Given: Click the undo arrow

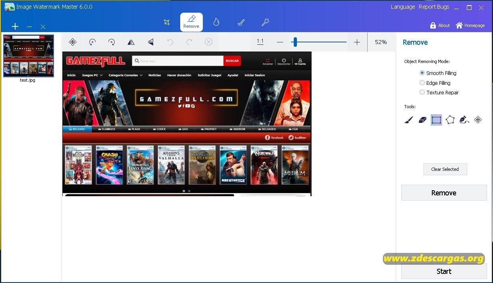Looking at the screenshot, I should (x=170, y=42).
